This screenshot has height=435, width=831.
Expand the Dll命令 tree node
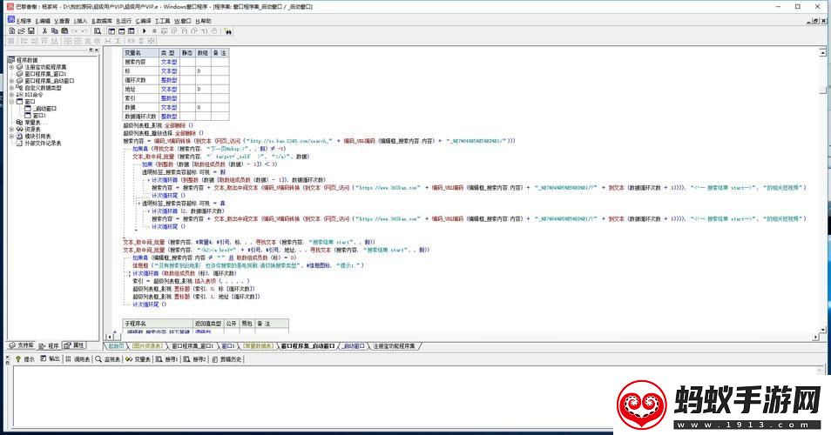tap(11, 95)
